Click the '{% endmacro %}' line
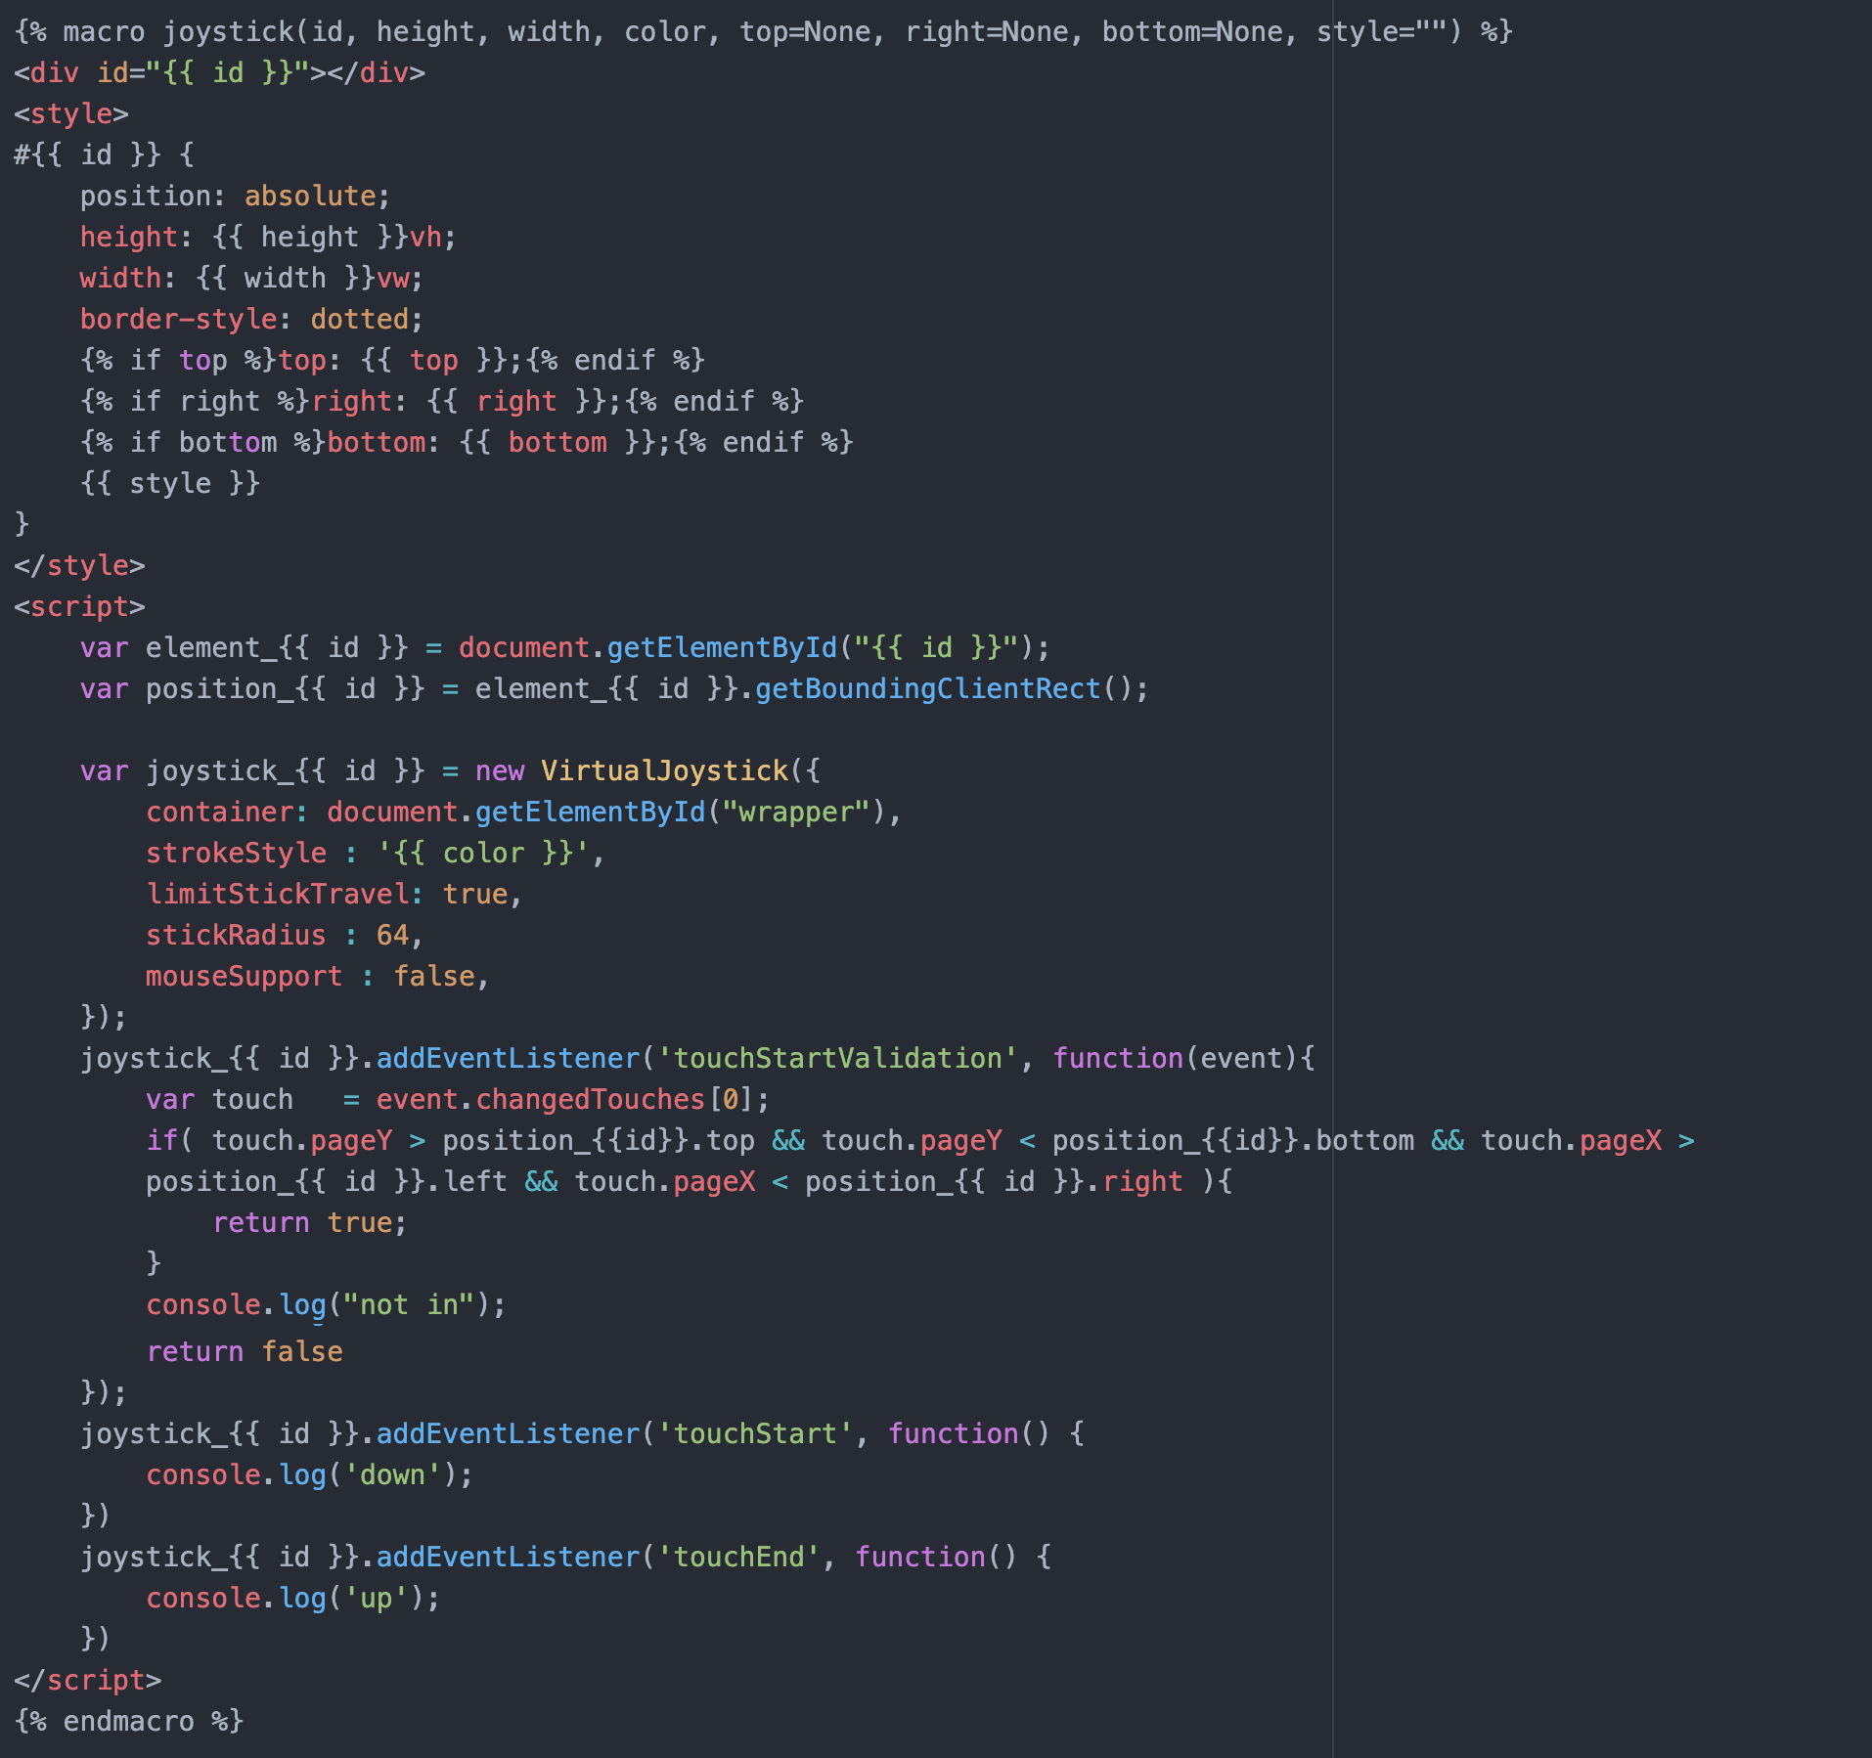 pos(128,1722)
